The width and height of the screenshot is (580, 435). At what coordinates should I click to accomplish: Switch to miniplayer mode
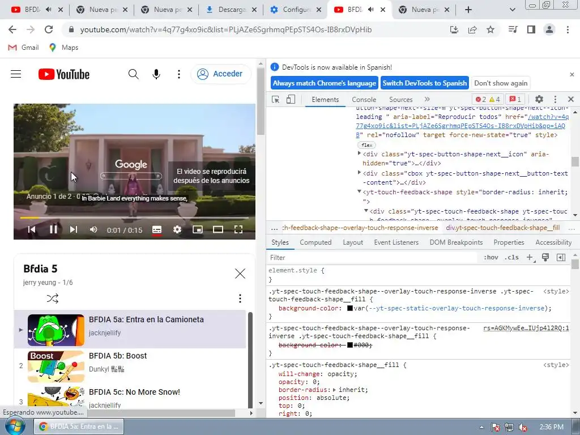point(198,230)
